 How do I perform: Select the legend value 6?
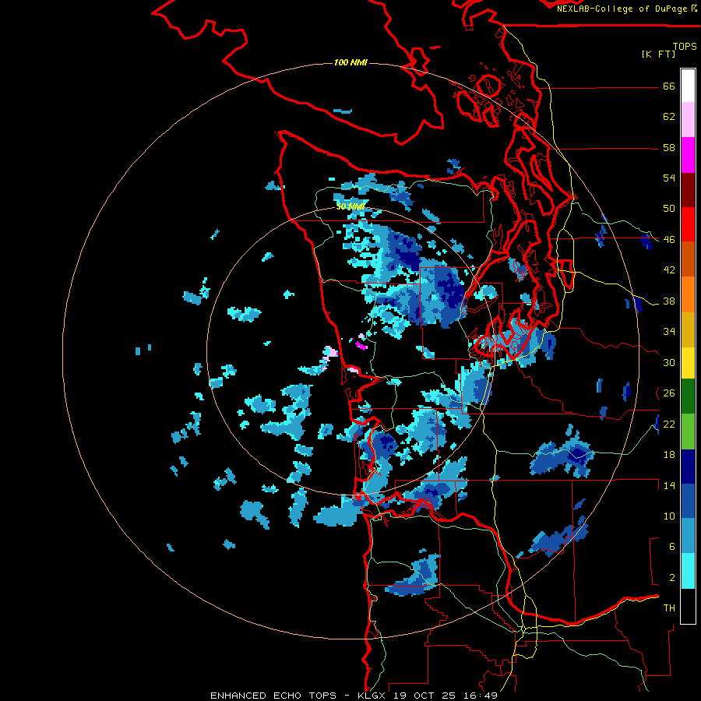click(x=671, y=547)
